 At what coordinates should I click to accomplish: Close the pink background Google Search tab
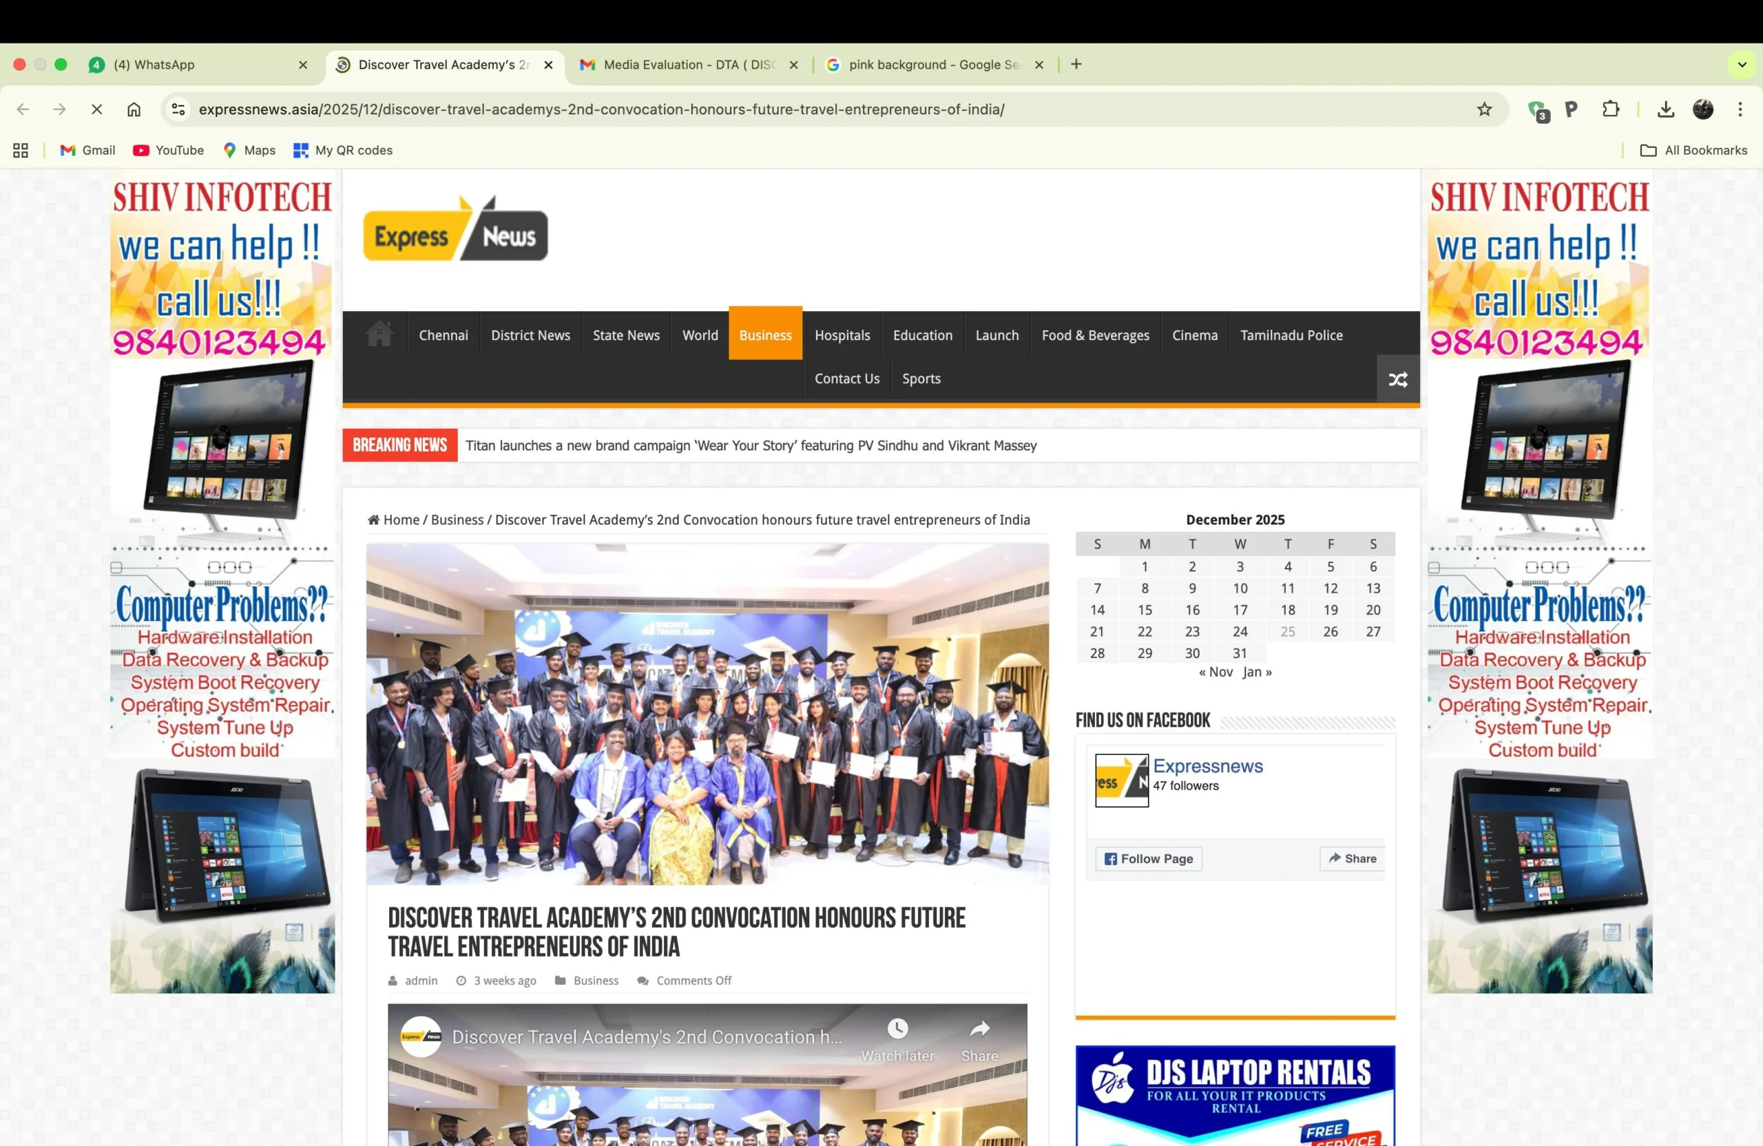[1039, 65]
